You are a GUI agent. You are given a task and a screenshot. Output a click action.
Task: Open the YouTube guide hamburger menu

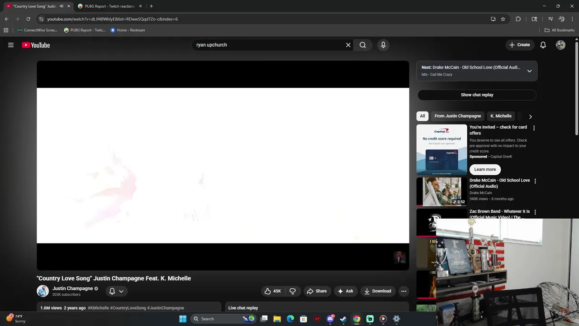coord(11,45)
